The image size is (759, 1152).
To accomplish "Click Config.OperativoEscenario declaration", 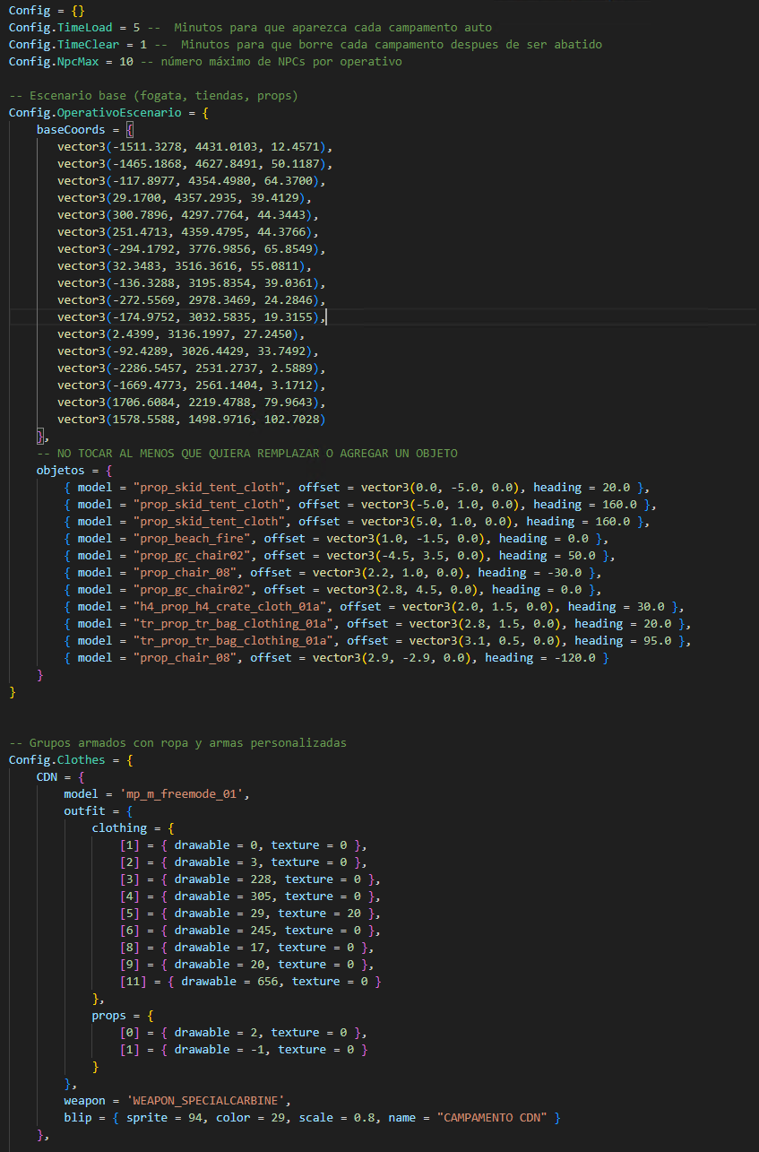I will 108,113.
